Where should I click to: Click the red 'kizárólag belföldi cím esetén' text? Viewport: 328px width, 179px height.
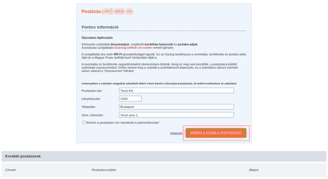click(x=133, y=48)
